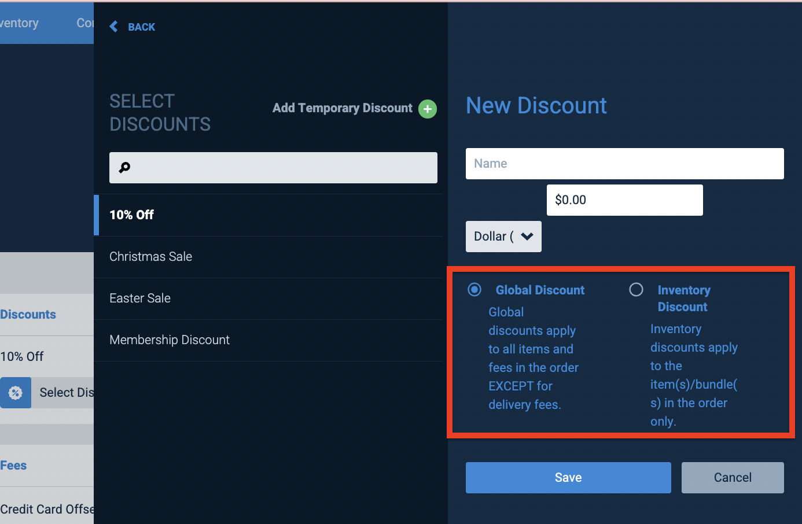Switch to the Inventory navigation tab

pos(19,23)
